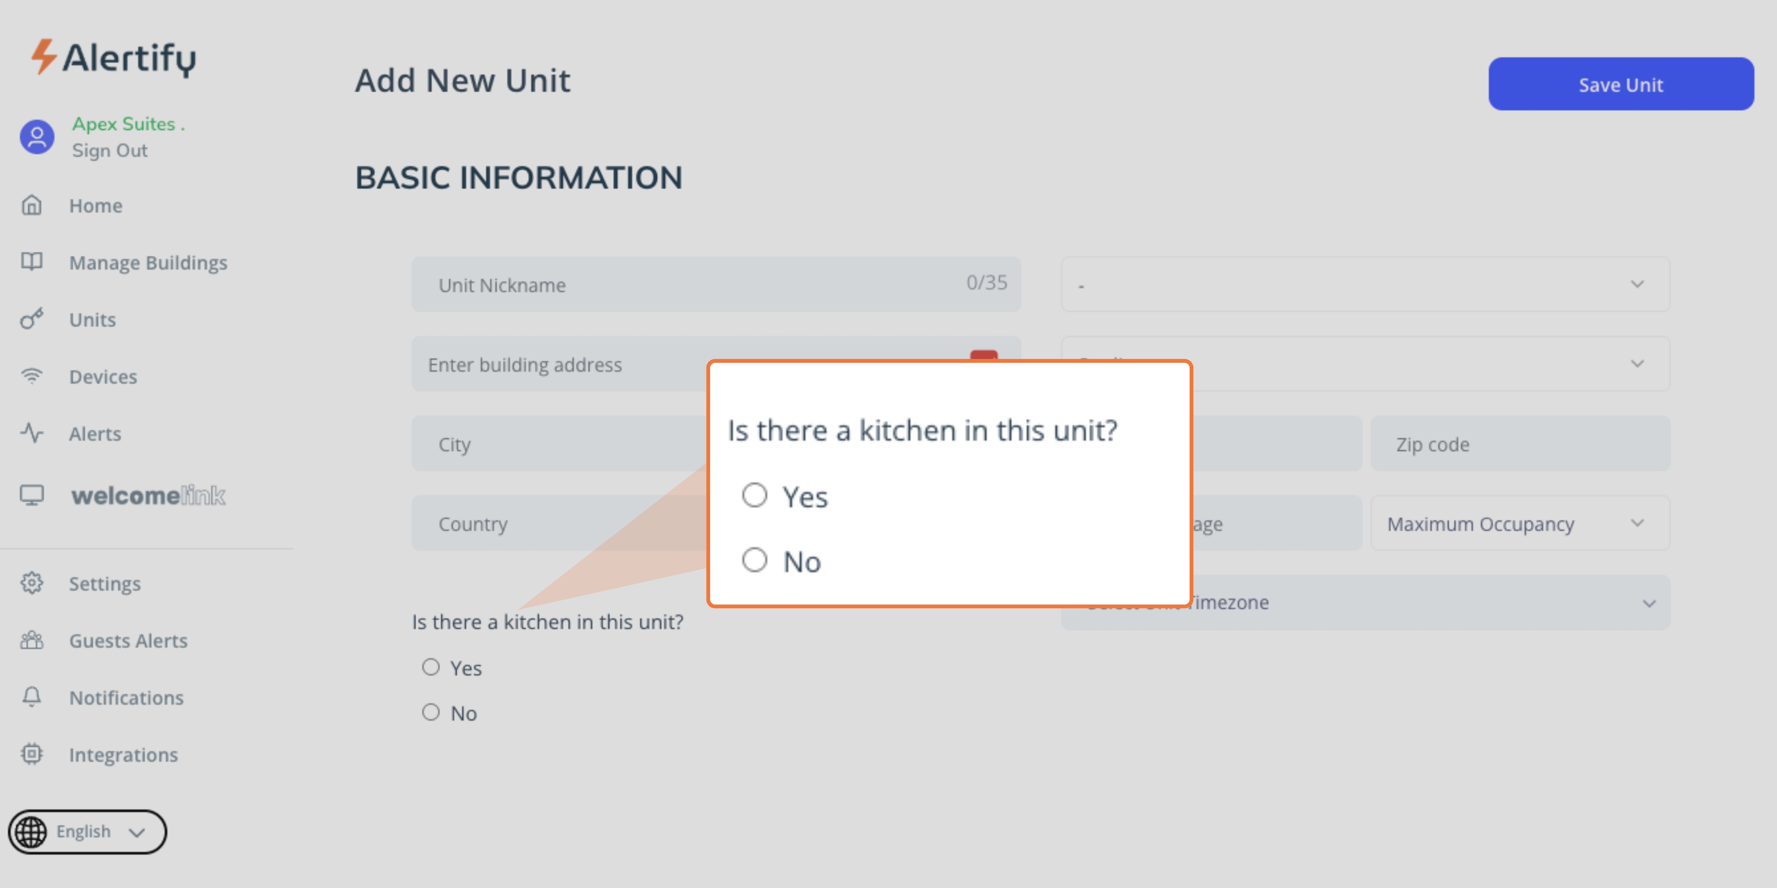
Task: Click the Settings gear icon
Action: click(32, 583)
